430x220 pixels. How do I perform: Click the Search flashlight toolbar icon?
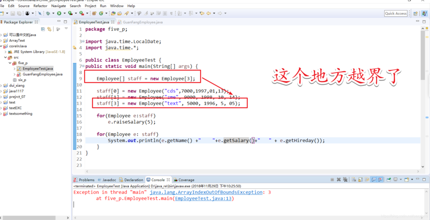pos(126,13)
